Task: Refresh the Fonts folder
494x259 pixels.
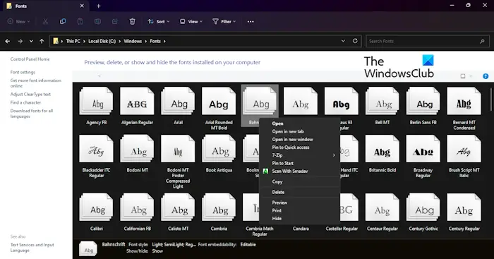Action: click(x=355, y=41)
